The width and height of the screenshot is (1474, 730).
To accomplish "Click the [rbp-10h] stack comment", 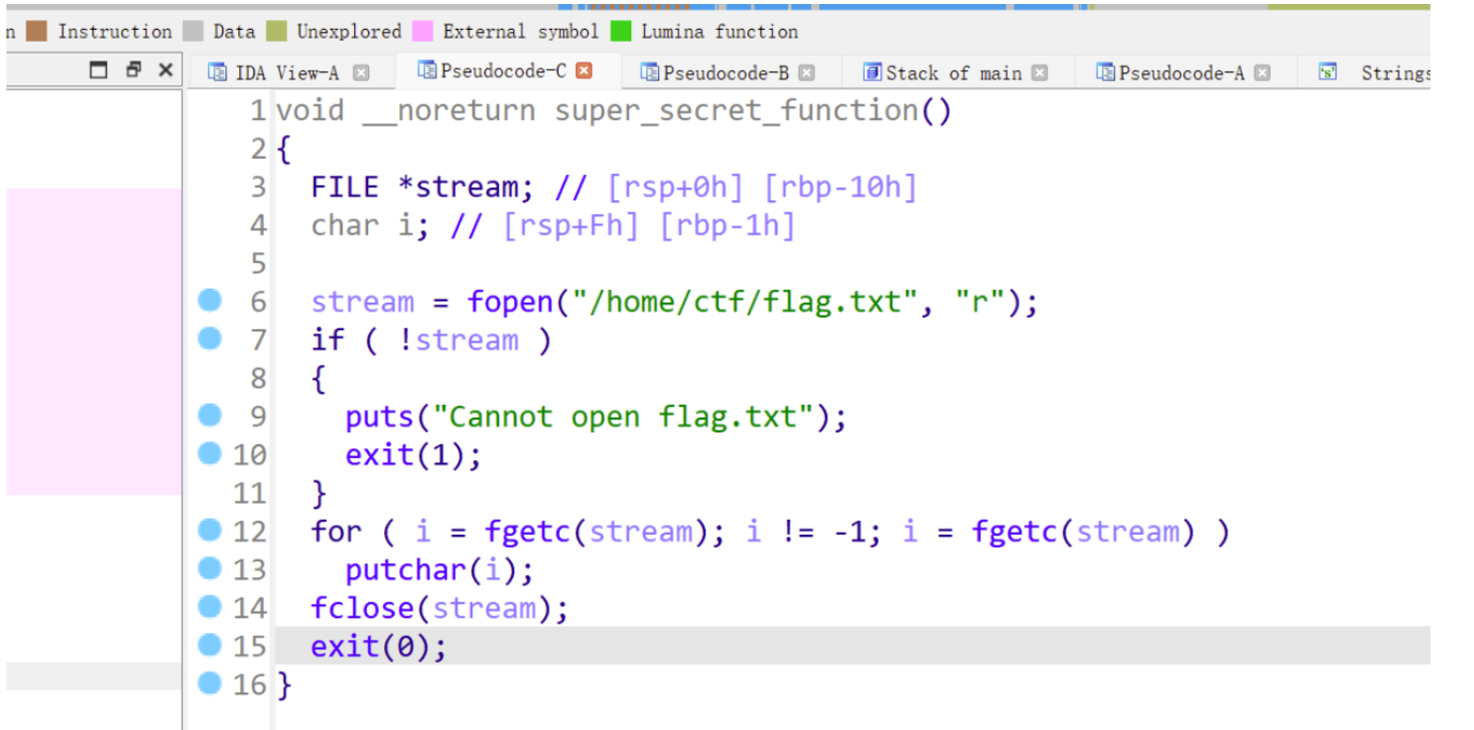I will click(840, 187).
